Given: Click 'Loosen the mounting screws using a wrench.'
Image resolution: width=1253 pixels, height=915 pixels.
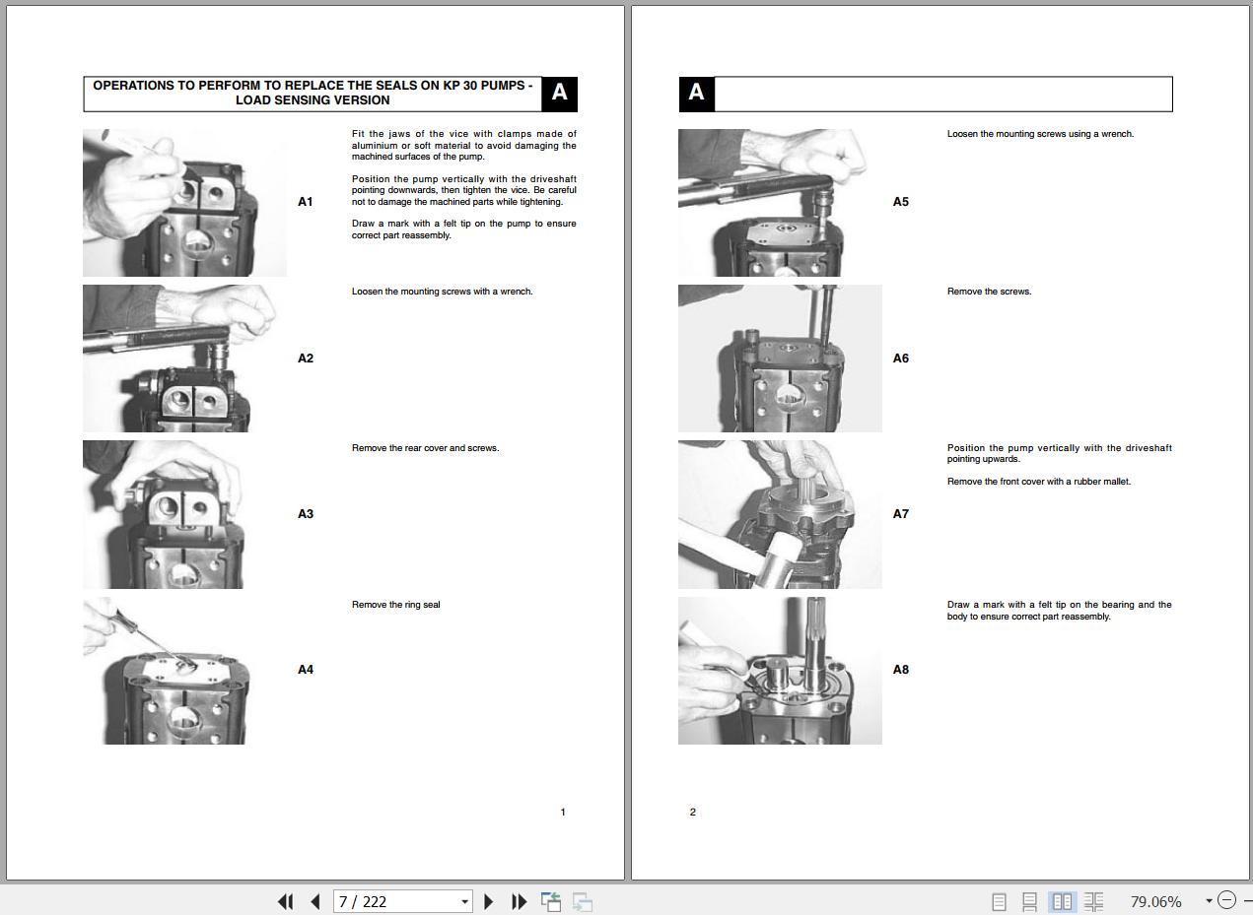Looking at the screenshot, I should pyautogui.click(x=1041, y=134).
